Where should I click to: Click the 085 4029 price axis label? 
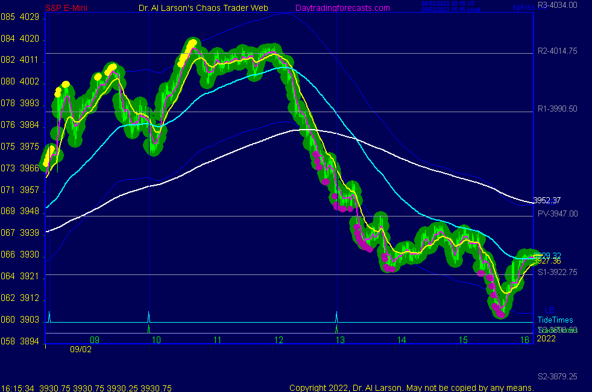coord(20,17)
